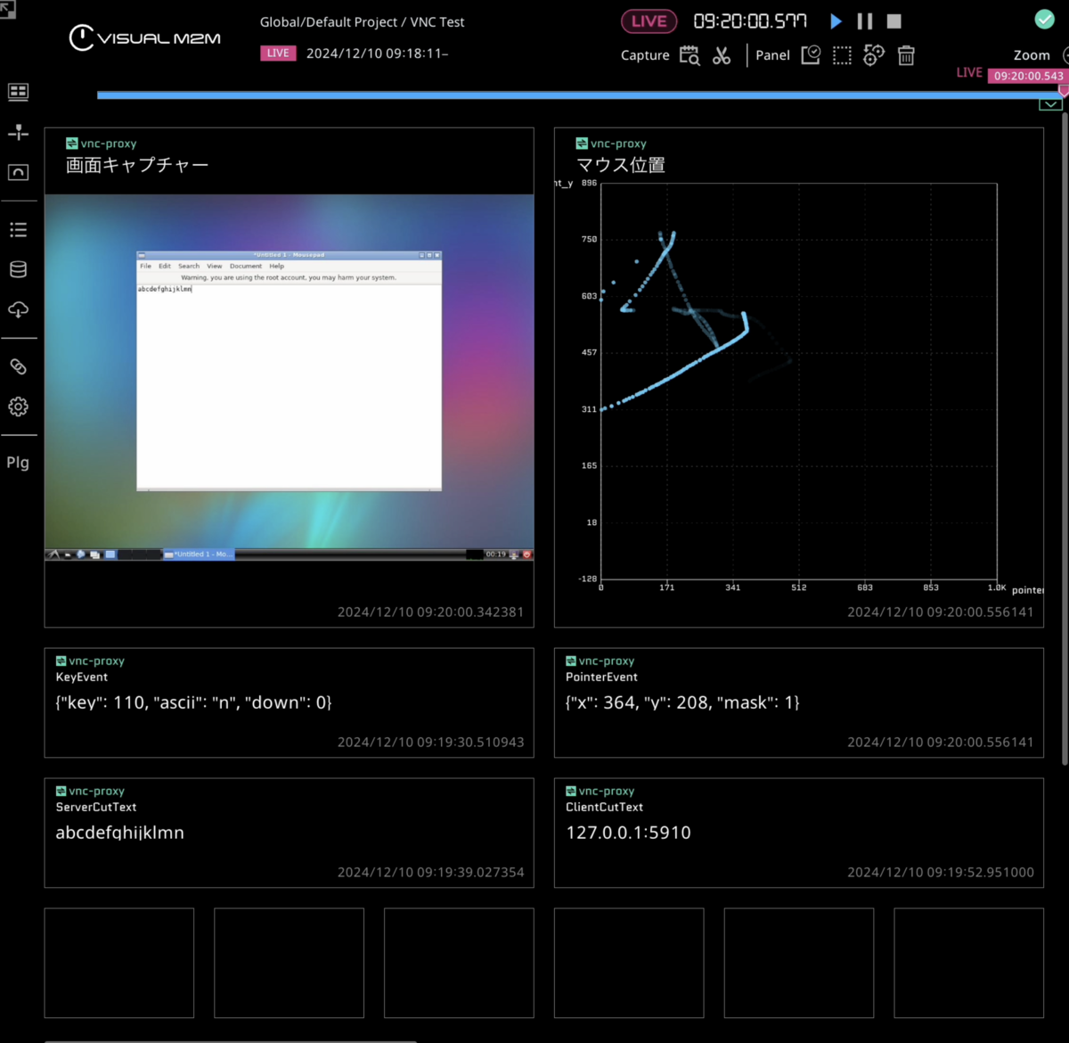Screen dimensions: 1069x1043
Task: Click timestamp 2024/12/10 09:19:52.951000 on ClientCutText panel
Action: pyautogui.click(x=941, y=872)
